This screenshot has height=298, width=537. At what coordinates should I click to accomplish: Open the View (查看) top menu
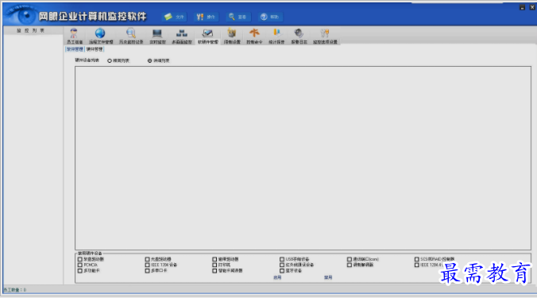pyautogui.click(x=238, y=17)
